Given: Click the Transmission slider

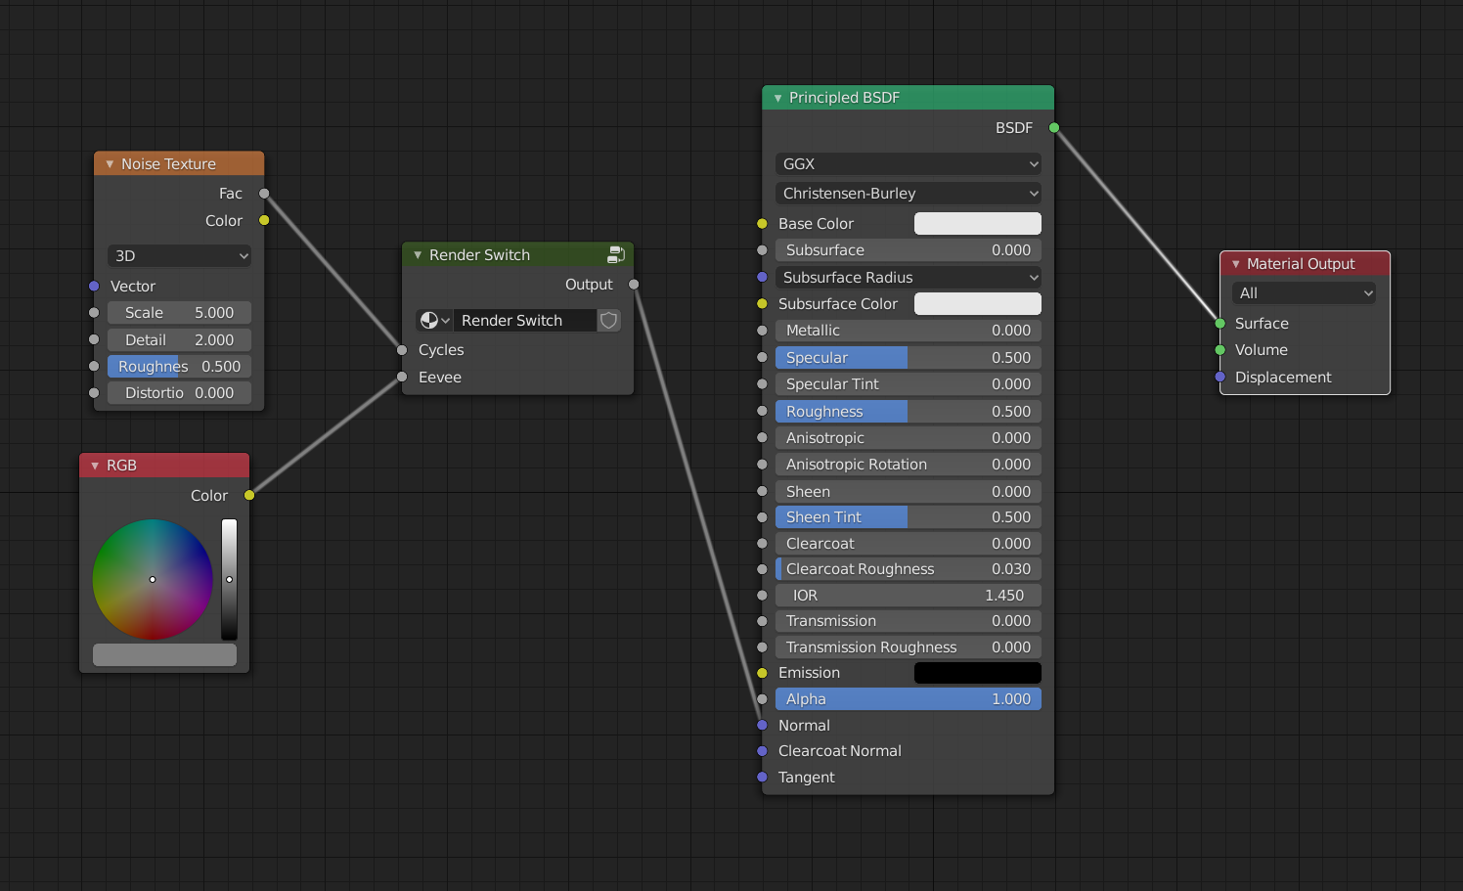Looking at the screenshot, I should tap(909, 621).
